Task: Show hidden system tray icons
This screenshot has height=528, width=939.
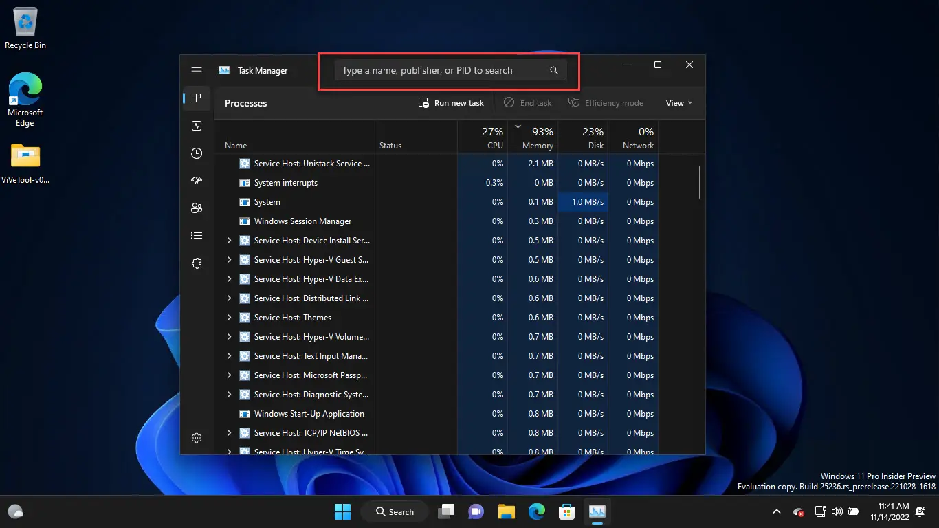Action: point(777,511)
